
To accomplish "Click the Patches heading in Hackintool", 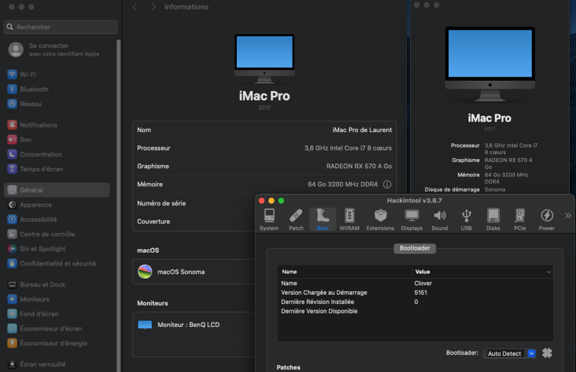I will (289, 367).
